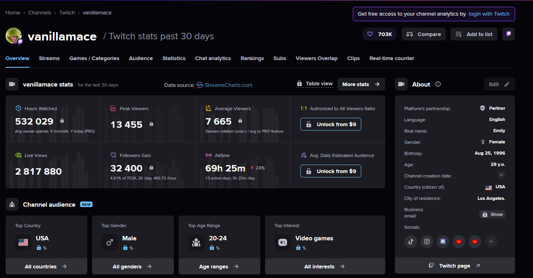Click the Channel audience people icon

[x=12, y=204]
